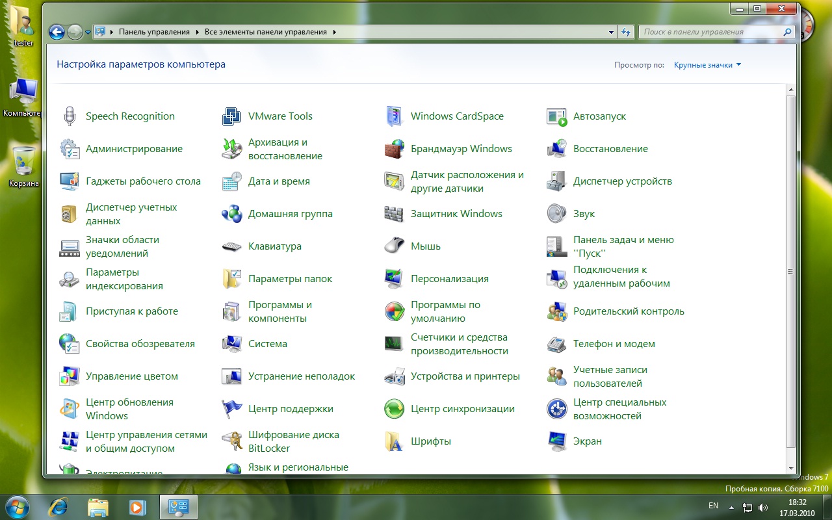Open the Архивация и восстановление link
The height and width of the screenshot is (520, 832).
point(285,149)
